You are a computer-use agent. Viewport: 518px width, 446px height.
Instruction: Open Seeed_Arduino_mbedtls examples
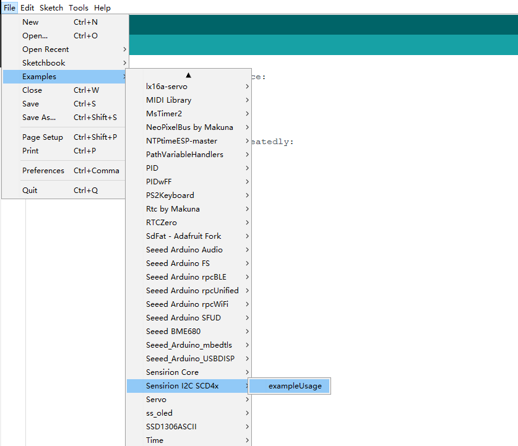(x=189, y=345)
